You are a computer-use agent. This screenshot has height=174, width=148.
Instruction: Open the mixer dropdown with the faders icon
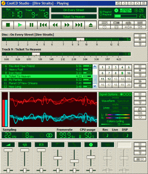point(140,159)
